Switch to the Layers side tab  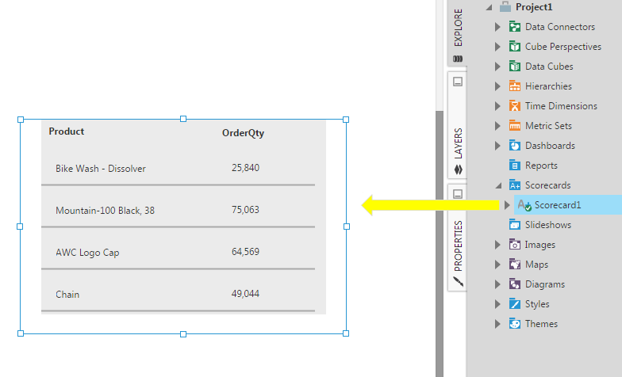458,150
